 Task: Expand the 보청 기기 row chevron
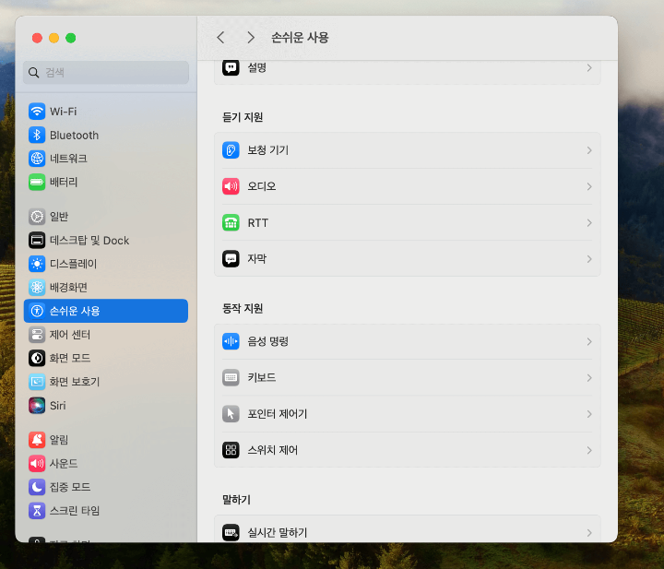589,150
